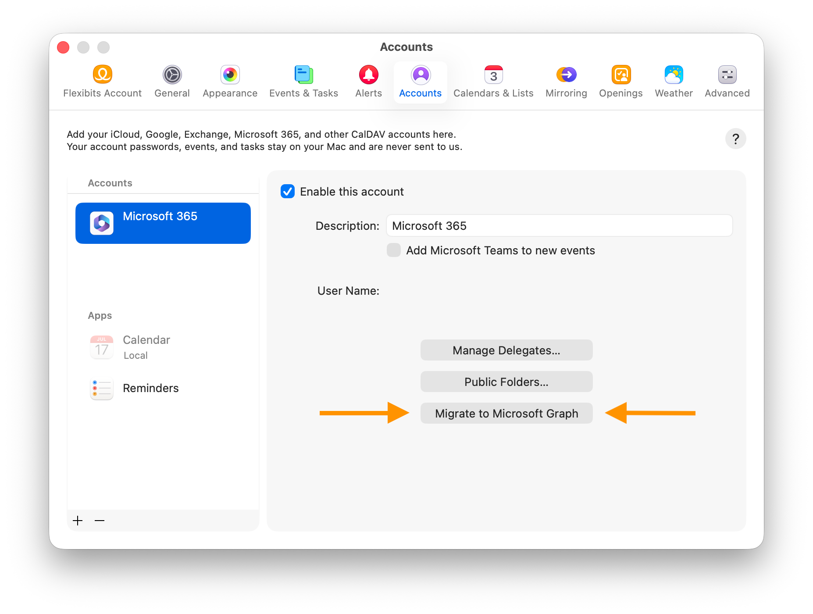
Task: Click the Apps sidebar section header
Action: (x=100, y=316)
